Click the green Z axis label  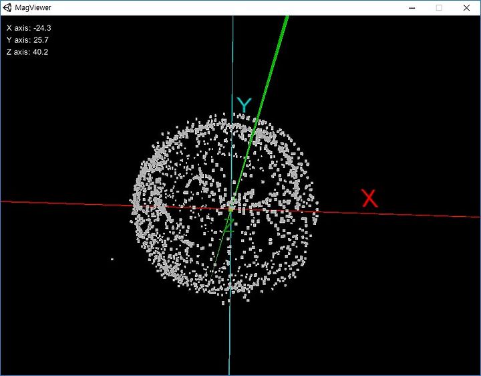[229, 225]
